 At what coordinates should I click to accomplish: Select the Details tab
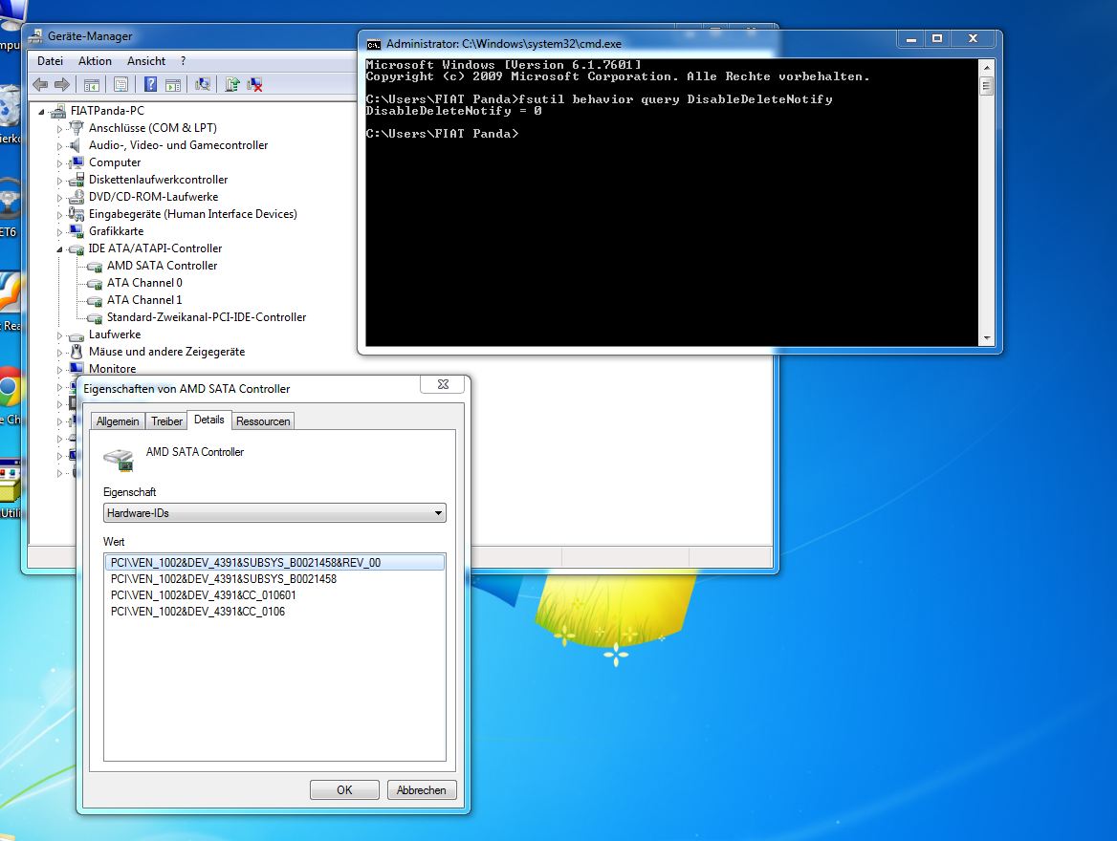tap(209, 420)
